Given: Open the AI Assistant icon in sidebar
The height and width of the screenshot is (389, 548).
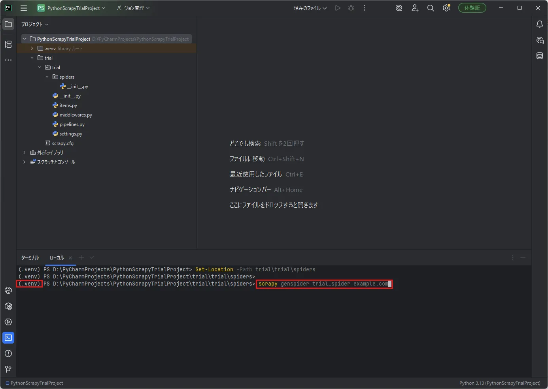Looking at the screenshot, I should pyautogui.click(x=540, y=40).
